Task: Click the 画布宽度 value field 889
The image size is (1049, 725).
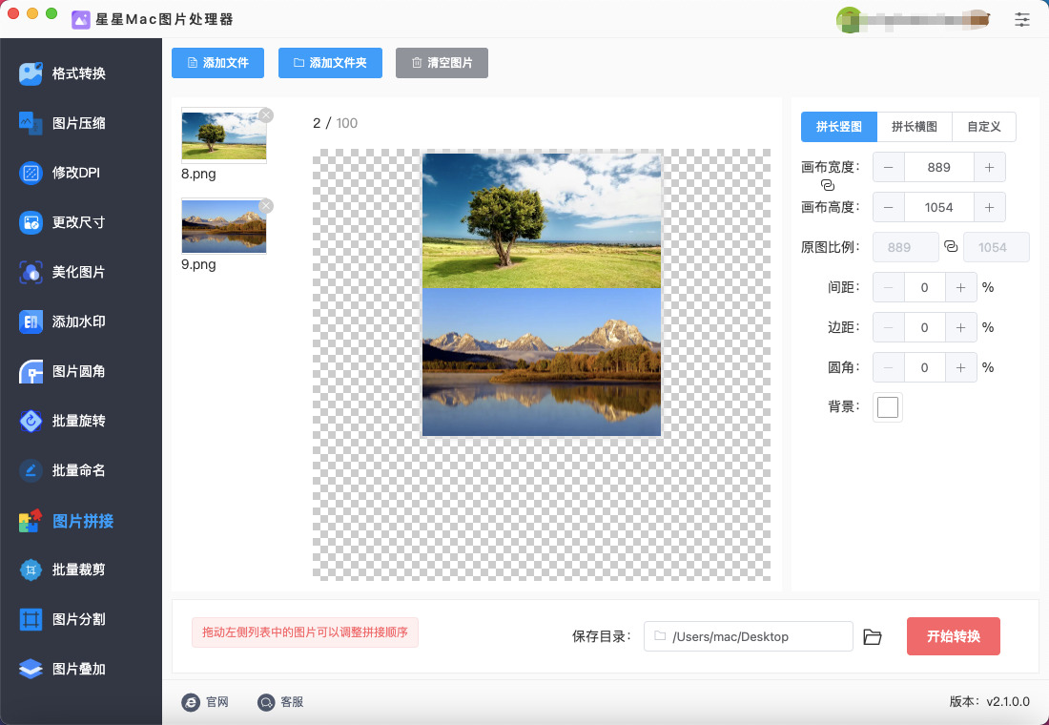Action: pyautogui.click(x=939, y=167)
